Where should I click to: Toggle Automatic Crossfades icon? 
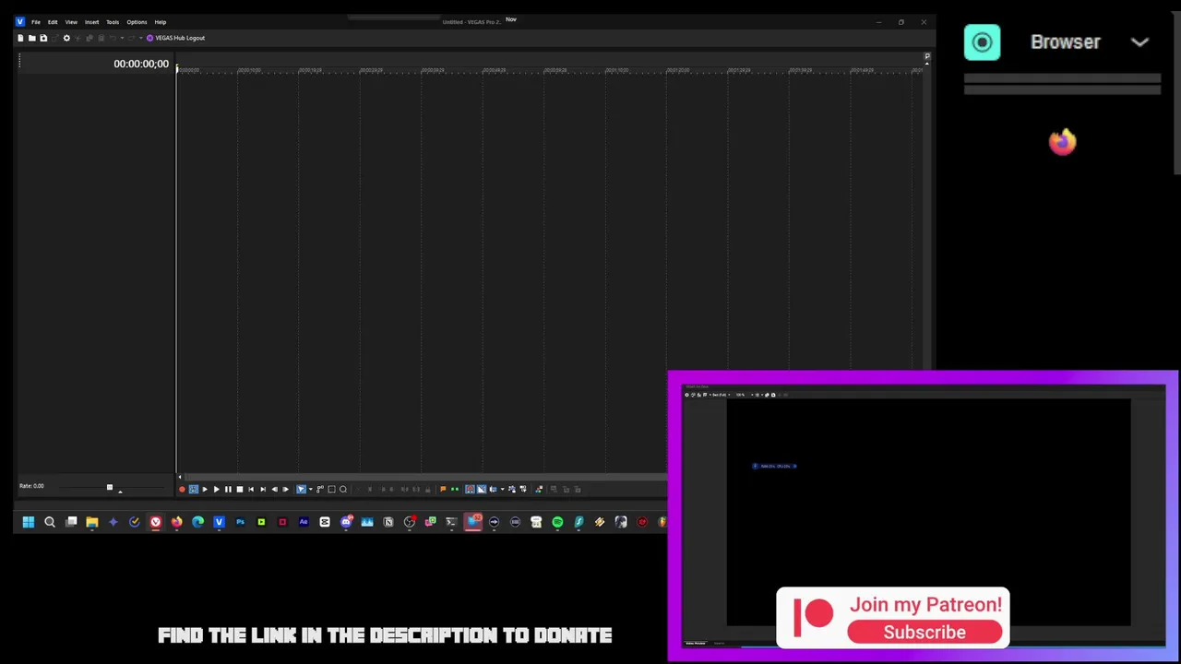481,489
